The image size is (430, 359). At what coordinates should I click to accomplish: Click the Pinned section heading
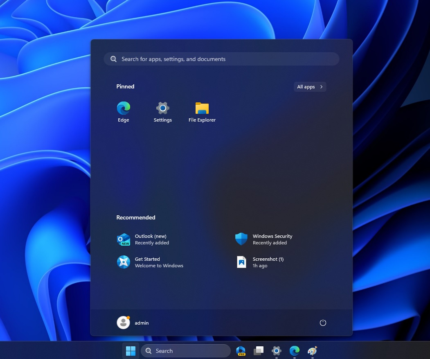(125, 86)
